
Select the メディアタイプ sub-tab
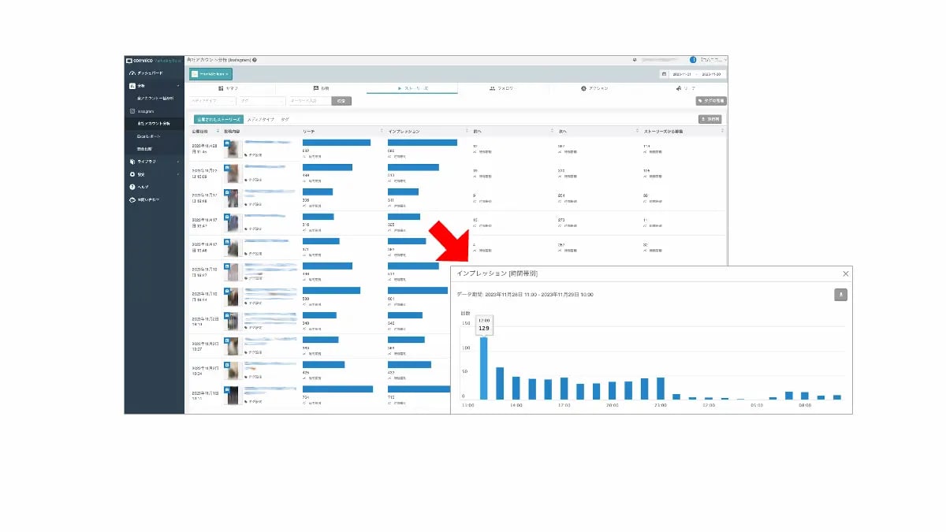(260, 119)
